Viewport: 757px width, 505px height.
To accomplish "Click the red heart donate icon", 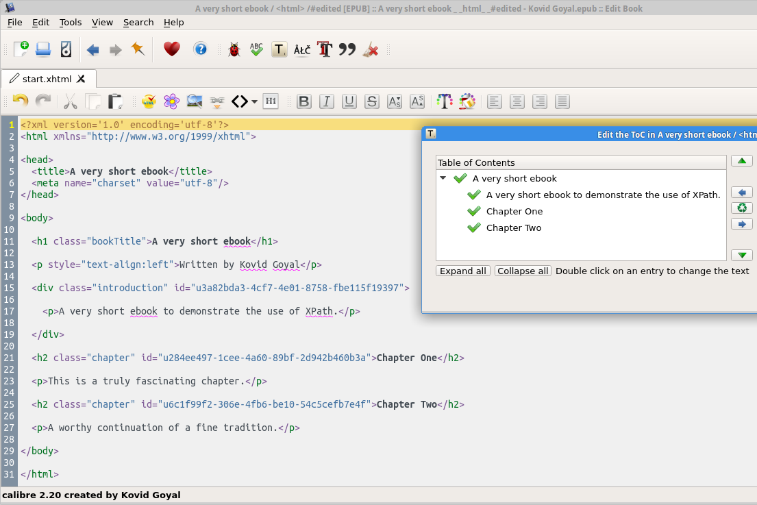I will pyautogui.click(x=171, y=49).
